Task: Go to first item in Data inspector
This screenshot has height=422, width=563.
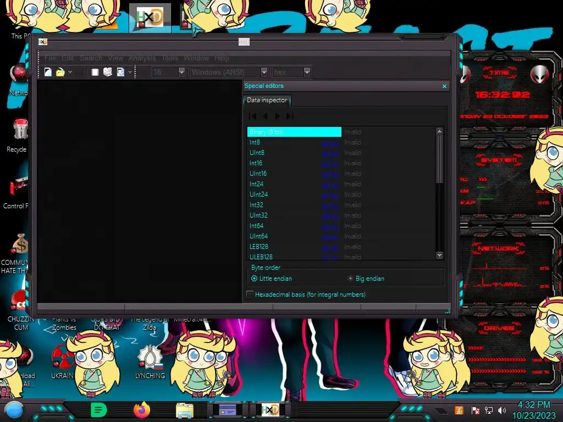Action: 252,116
